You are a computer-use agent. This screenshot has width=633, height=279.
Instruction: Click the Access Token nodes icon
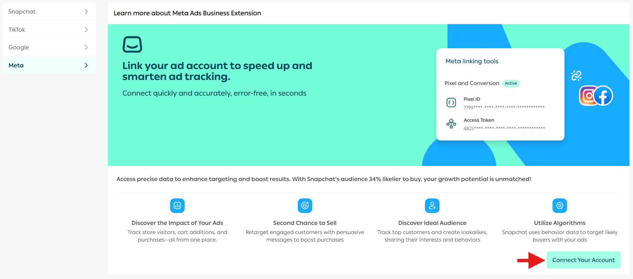[451, 124]
